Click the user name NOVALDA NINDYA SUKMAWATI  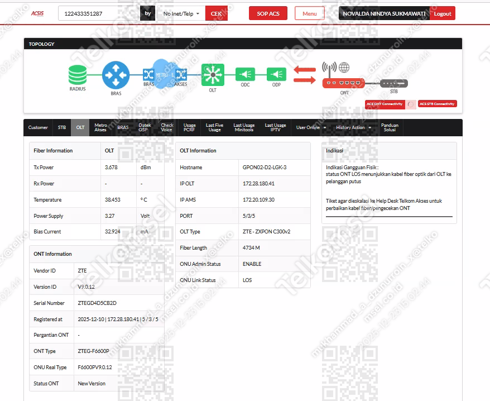tap(384, 13)
